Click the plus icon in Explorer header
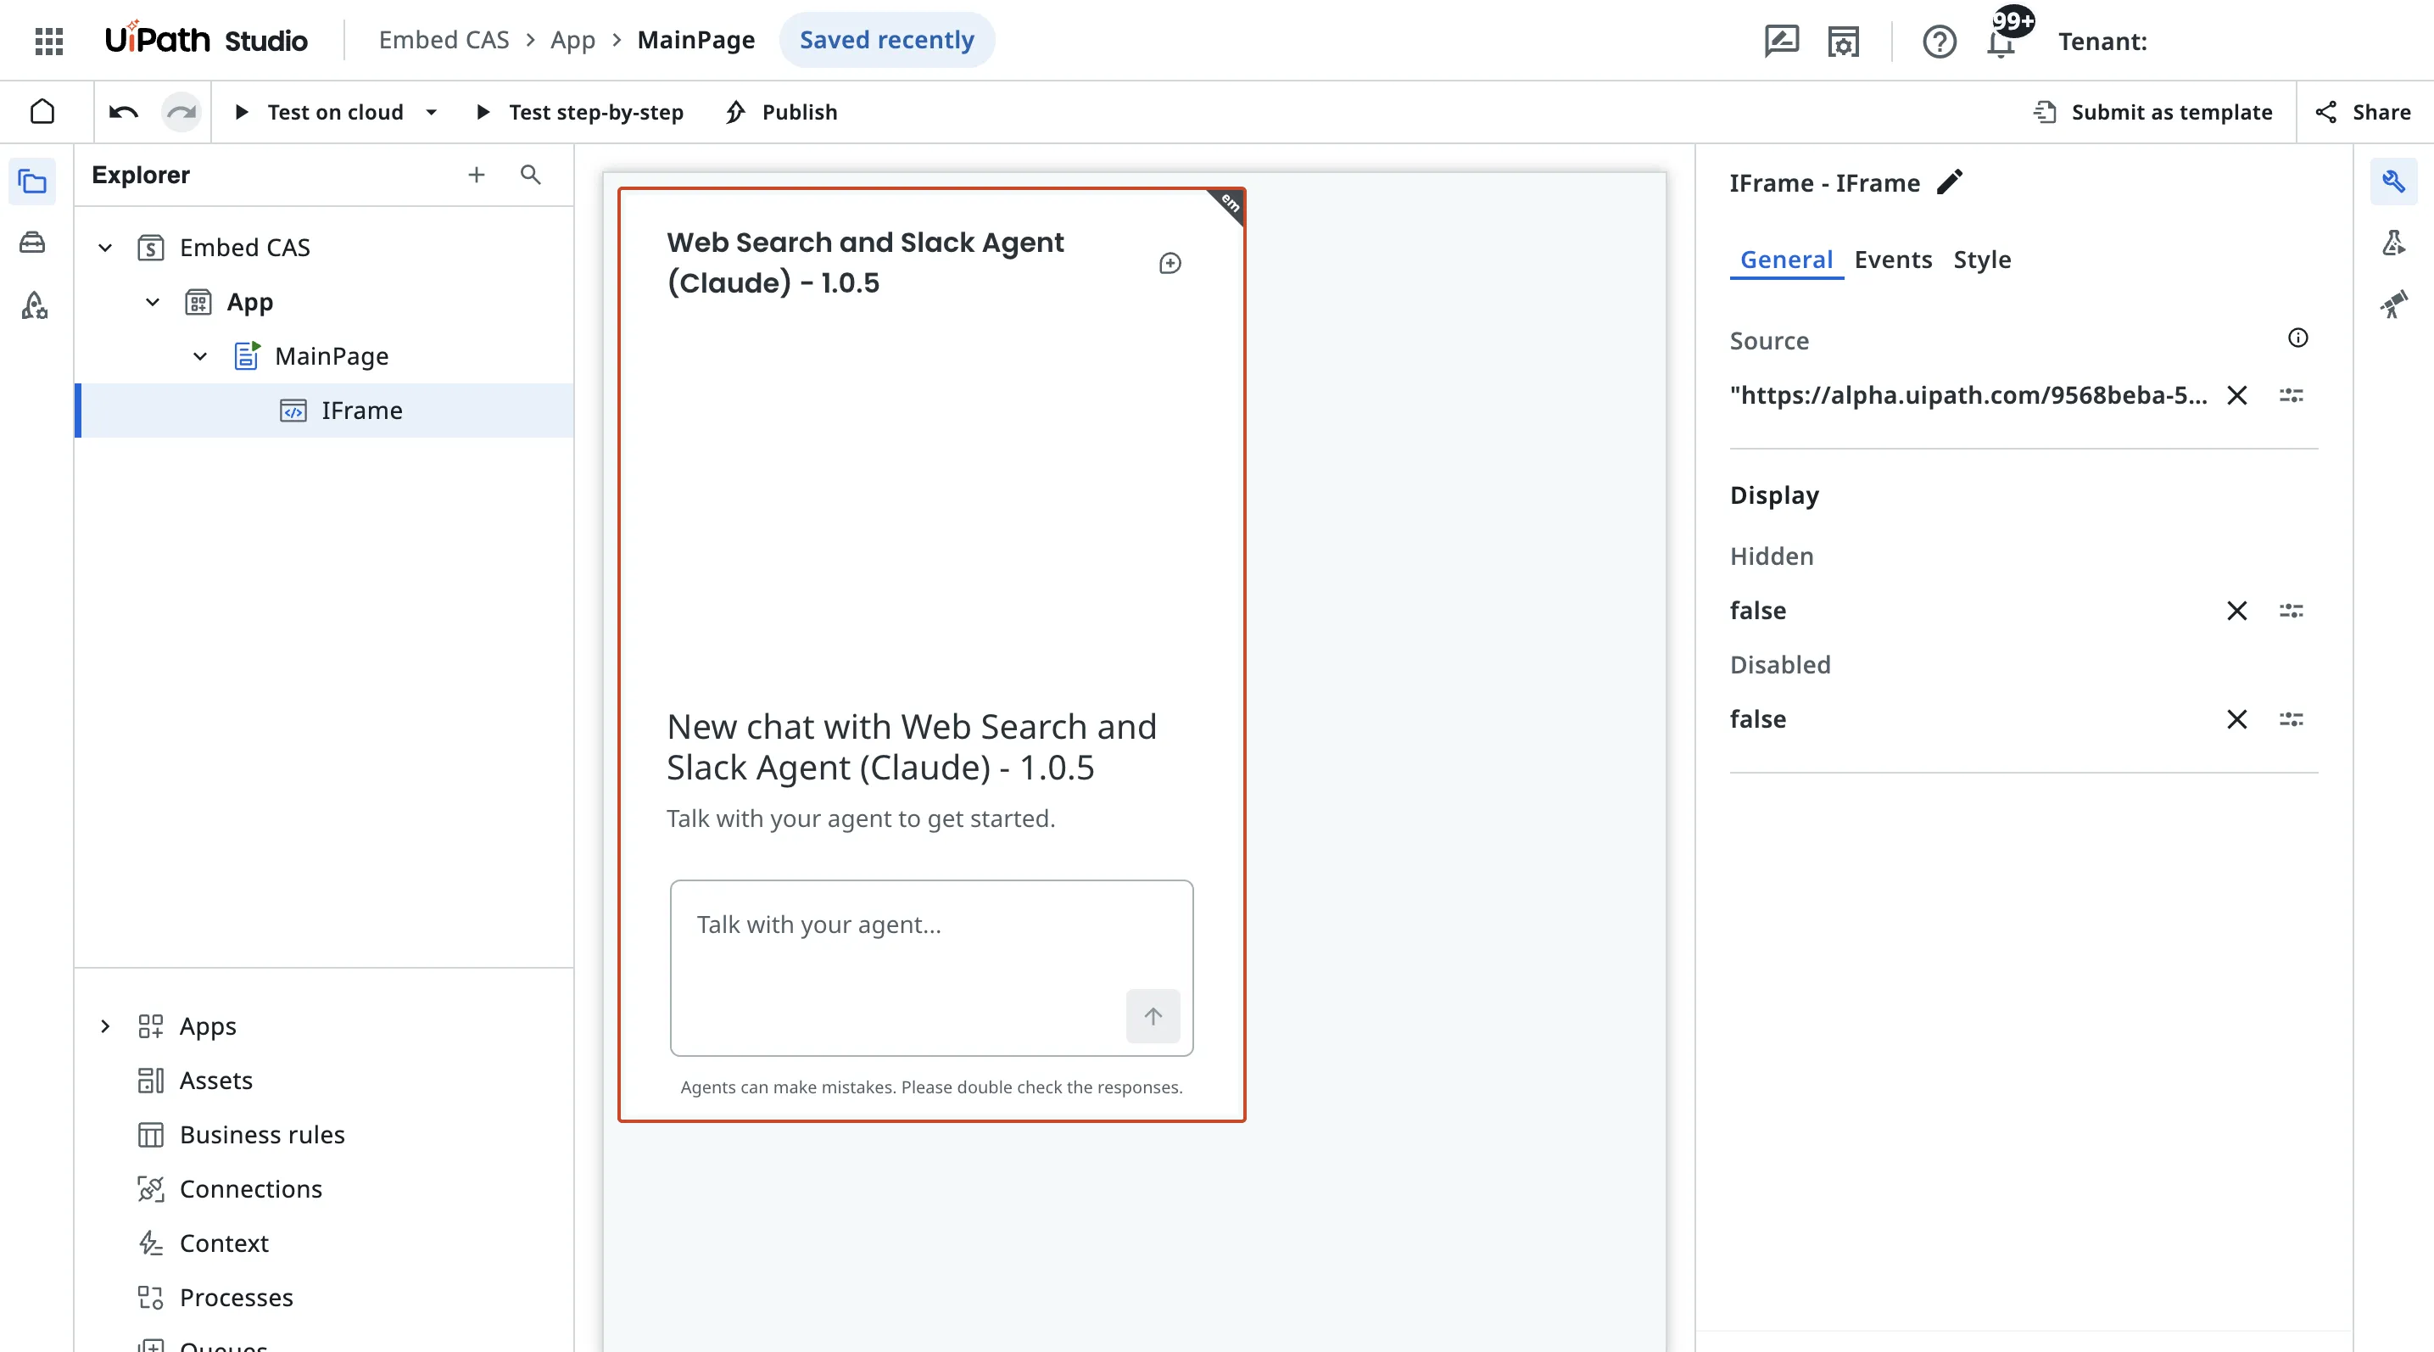 click(477, 175)
